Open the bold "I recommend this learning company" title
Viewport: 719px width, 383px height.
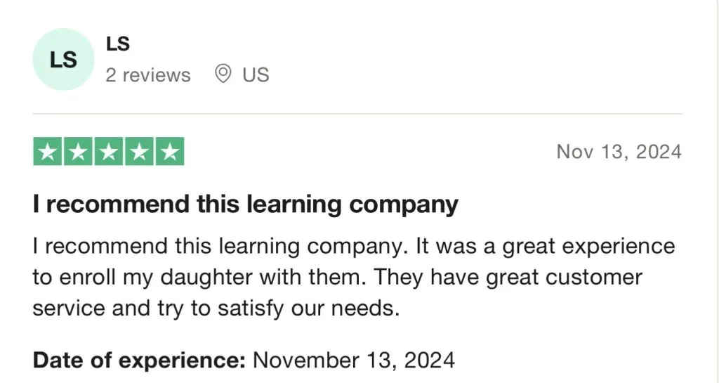tap(245, 205)
